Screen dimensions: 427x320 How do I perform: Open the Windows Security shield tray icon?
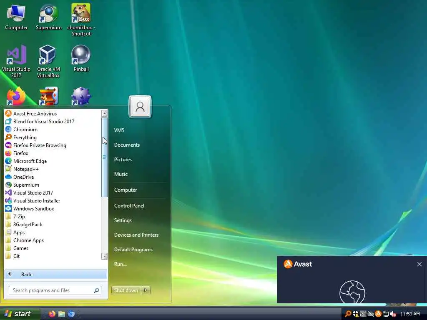tap(355, 314)
